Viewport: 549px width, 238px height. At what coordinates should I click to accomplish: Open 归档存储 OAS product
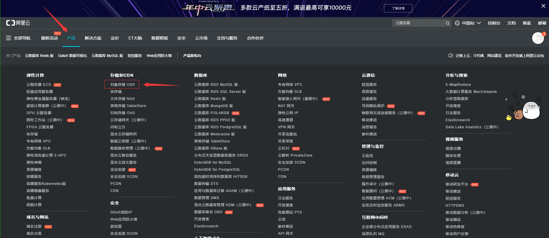pyautogui.click(x=122, y=113)
